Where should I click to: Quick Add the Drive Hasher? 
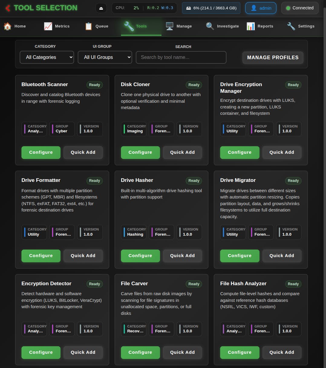pyautogui.click(x=182, y=256)
